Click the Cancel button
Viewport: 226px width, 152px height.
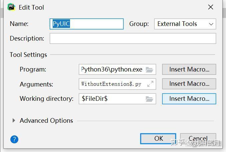click(x=198, y=138)
